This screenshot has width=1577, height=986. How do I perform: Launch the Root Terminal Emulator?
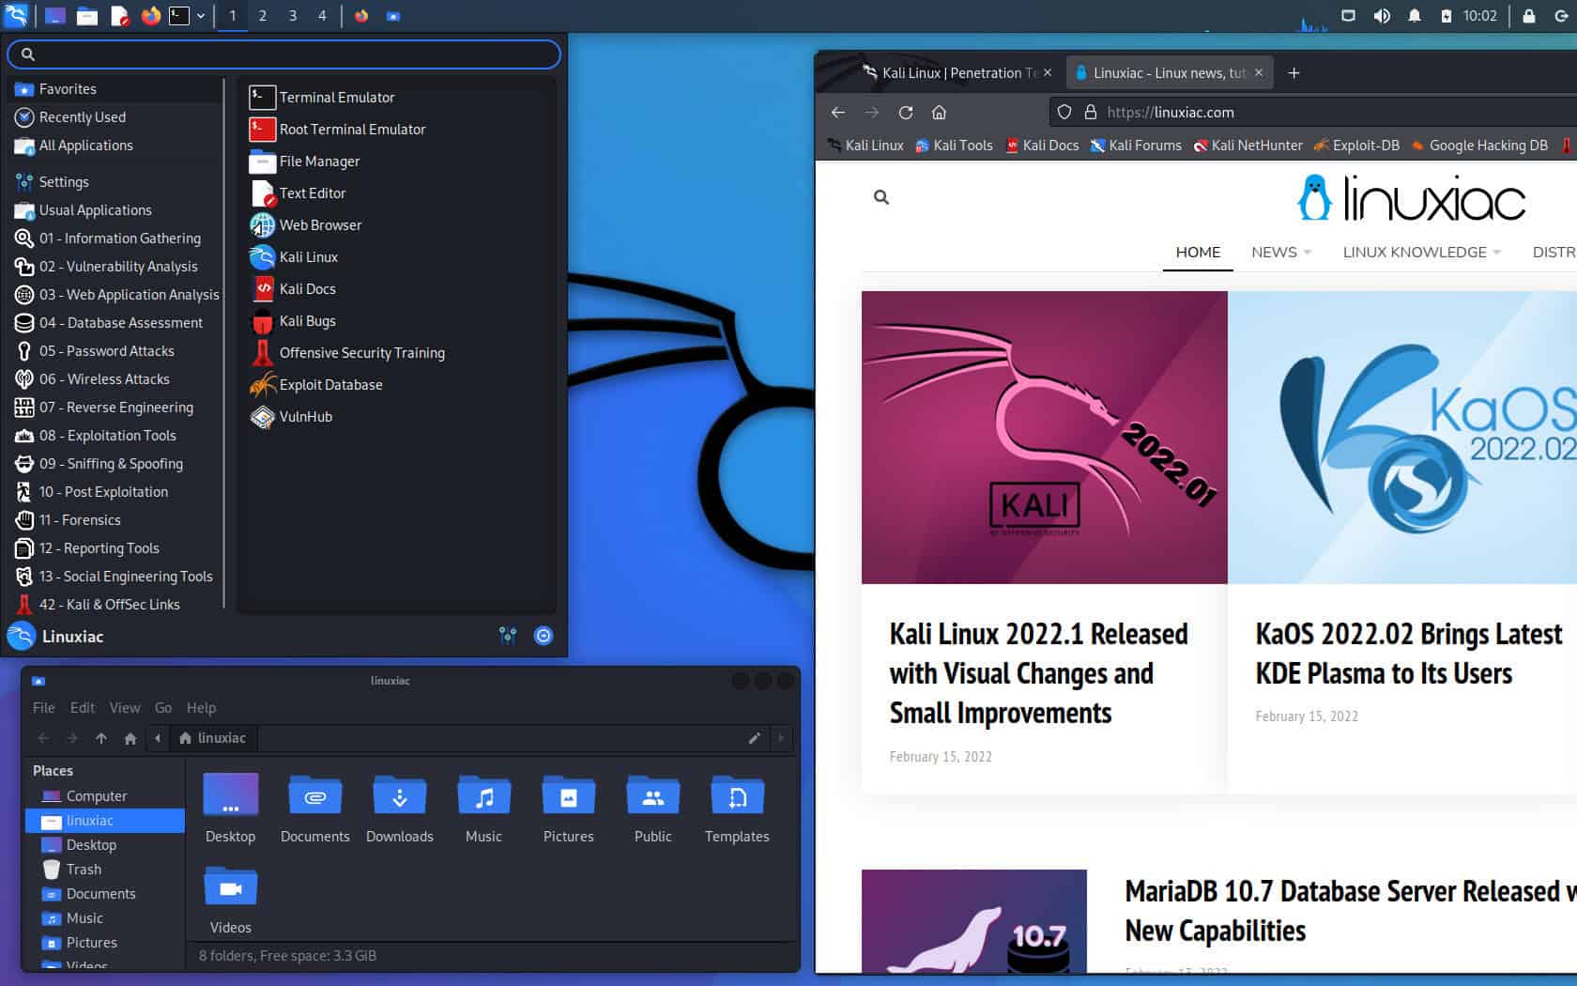(x=352, y=129)
